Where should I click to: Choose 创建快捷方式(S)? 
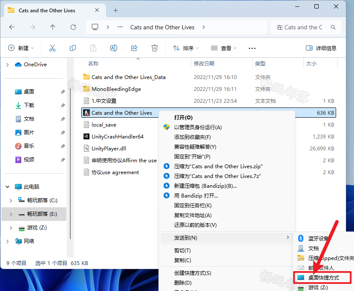pos(227,273)
